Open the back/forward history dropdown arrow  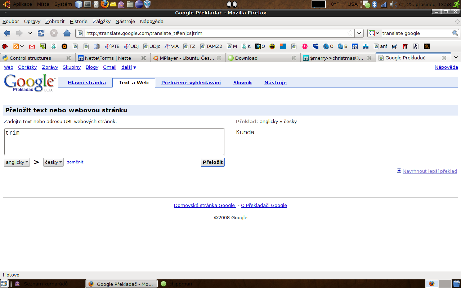(x=30, y=33)
